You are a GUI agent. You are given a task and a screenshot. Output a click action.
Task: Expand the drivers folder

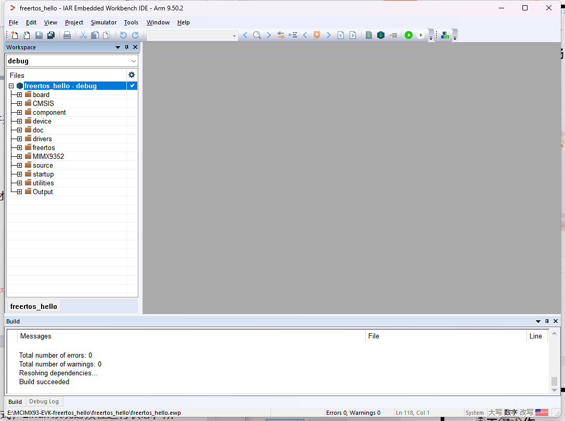click(19, 139)
